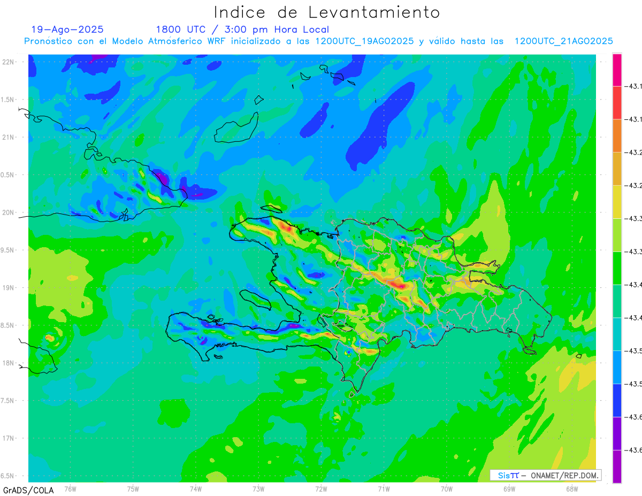
Task: Click the '74W' longitude label
Action: coord(196,489)
